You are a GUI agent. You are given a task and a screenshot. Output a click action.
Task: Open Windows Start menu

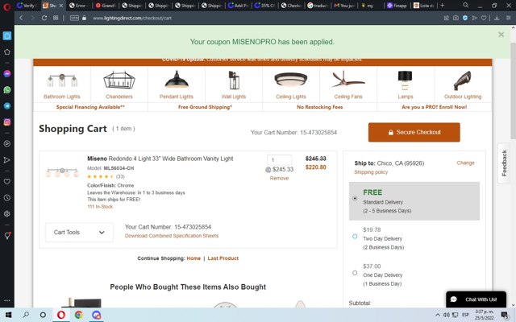(x=8, y=315)
